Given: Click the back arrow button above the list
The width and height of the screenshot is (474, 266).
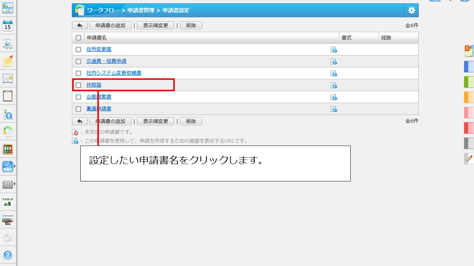Looking at the screenshot, I should [80, 25].
